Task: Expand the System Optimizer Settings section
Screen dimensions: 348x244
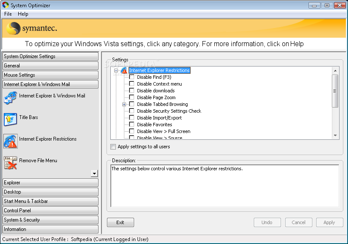Action: click(x=51, y=56)
